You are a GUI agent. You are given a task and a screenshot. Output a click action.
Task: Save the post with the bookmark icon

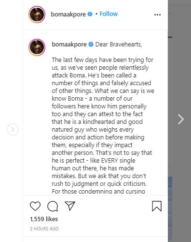(x=157, y=206)
